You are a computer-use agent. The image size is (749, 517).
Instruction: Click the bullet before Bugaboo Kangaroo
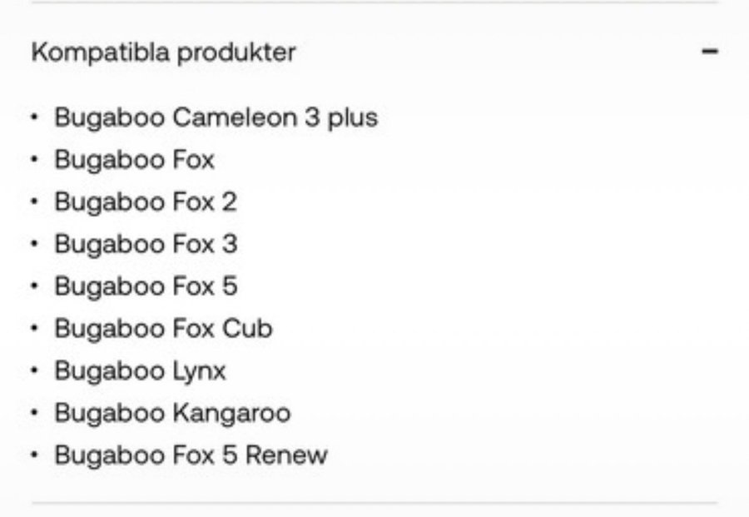pyautogui.click(x=34, y=413)
